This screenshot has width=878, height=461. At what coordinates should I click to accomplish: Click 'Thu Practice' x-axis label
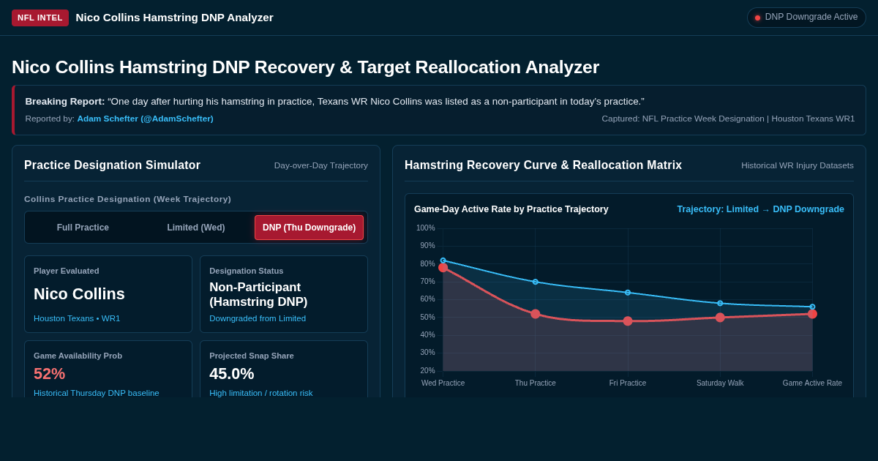(x=536, y=383)
